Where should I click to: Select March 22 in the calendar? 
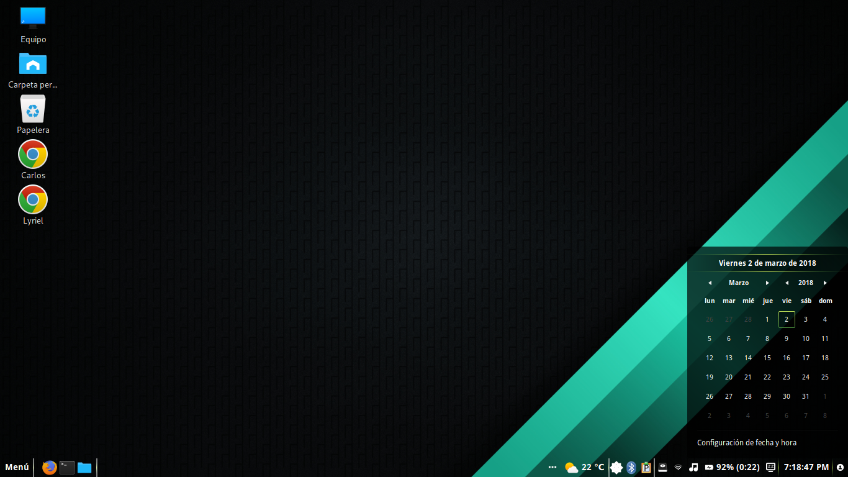pyautogui.click(x=767, y=377)
